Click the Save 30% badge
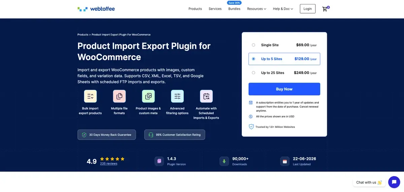This screenshot has width=404, height=192. 234,3
